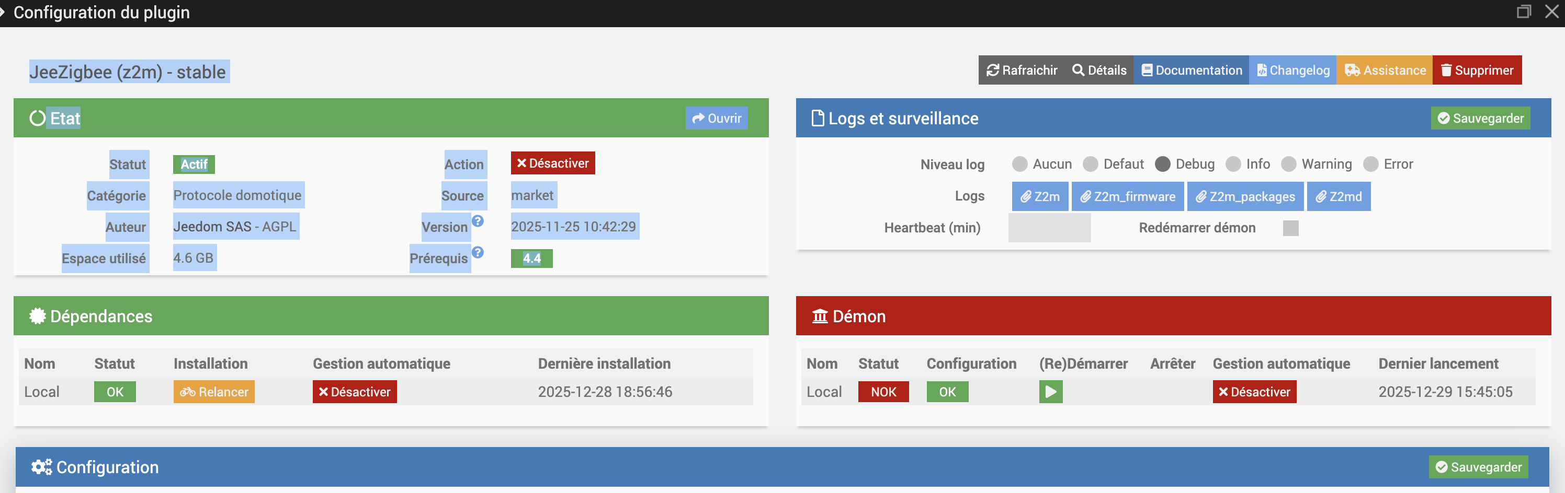
Task: Select the Defaut log level
Action: point(1091,165)
